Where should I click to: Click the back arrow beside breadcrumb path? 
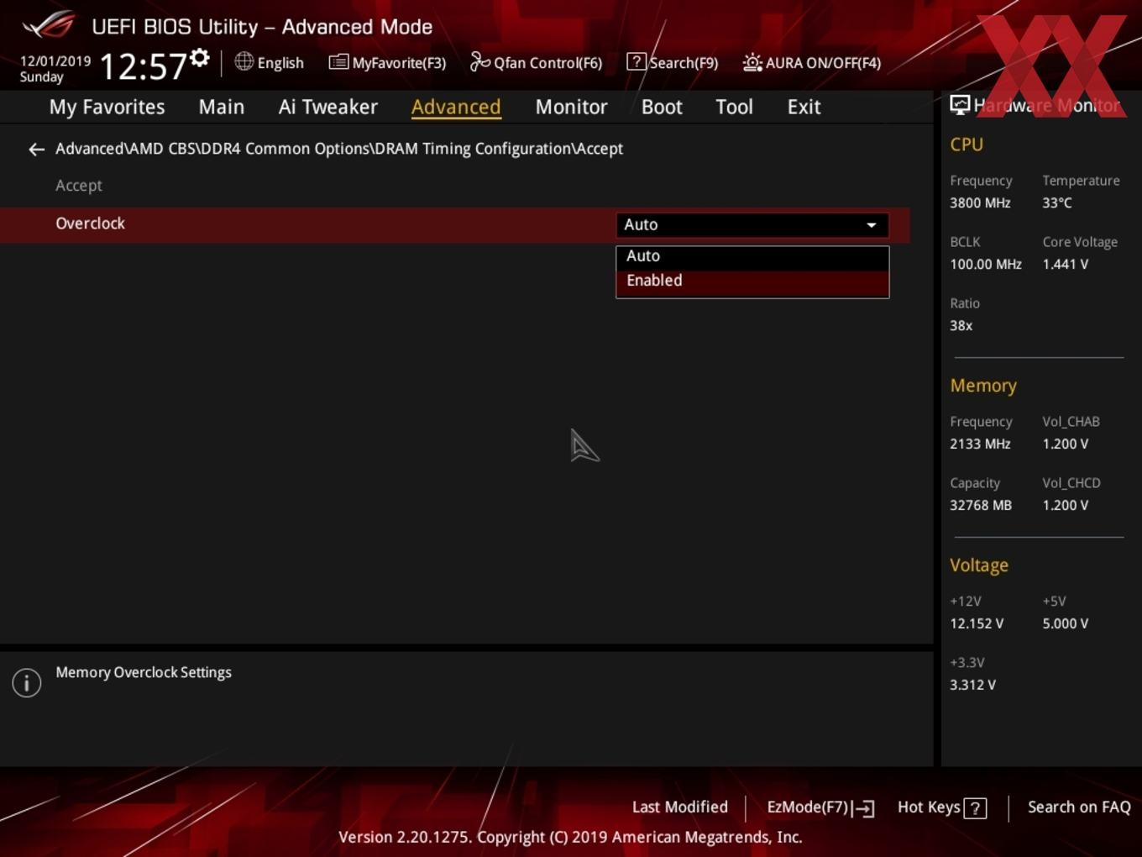36,150
